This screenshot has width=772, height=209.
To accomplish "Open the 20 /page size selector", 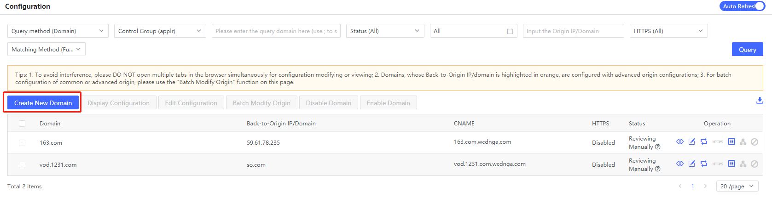I will point(737,186).
